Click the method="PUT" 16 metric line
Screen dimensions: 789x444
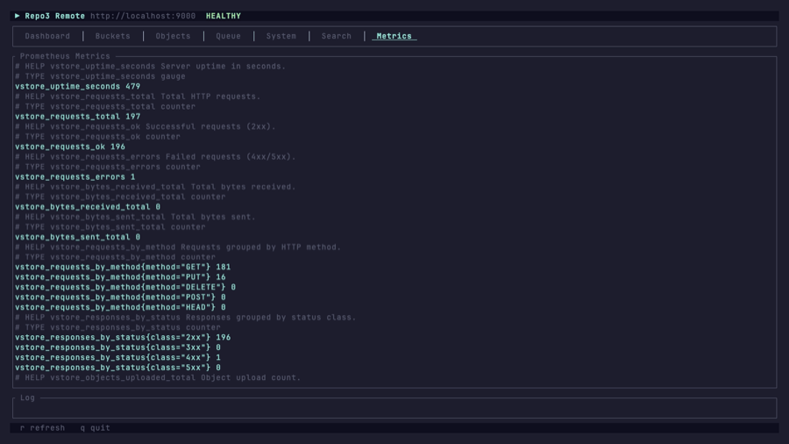(120, 277)
